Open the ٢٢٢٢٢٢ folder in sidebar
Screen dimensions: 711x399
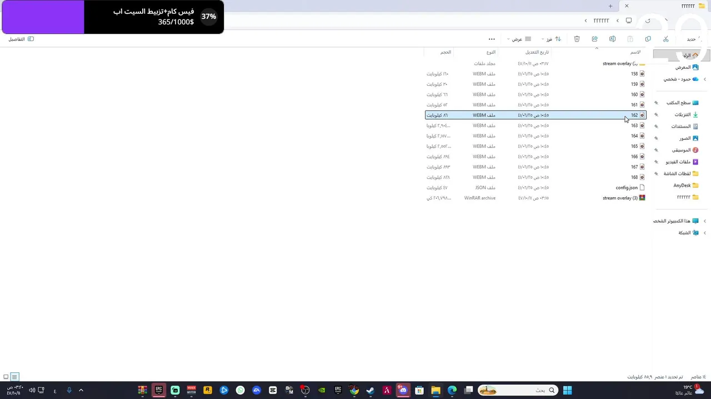pos(688,197)
